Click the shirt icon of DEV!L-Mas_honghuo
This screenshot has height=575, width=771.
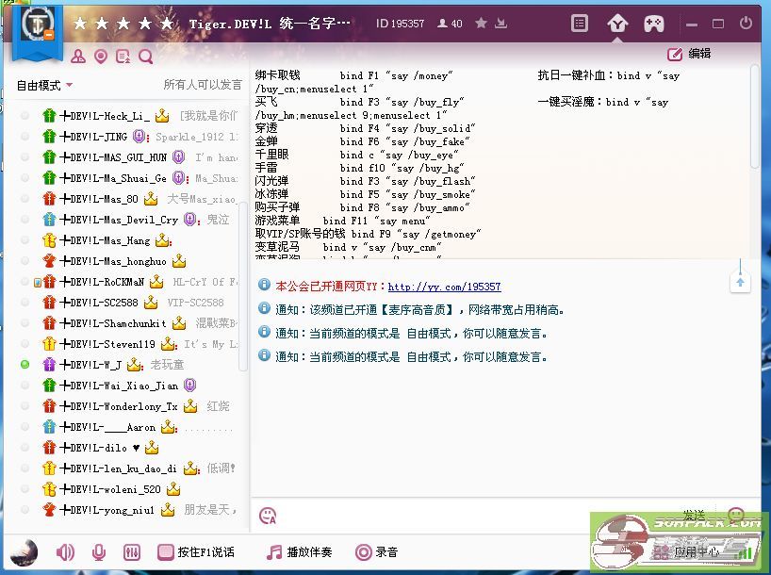tap(49, 261)
